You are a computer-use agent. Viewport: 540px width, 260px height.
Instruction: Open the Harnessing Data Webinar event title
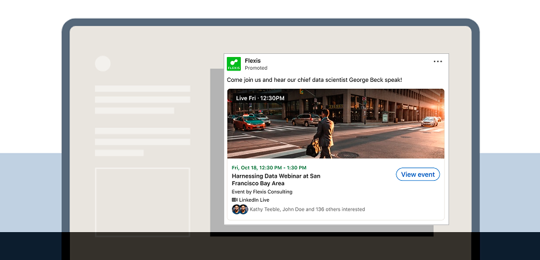[276, 179]
